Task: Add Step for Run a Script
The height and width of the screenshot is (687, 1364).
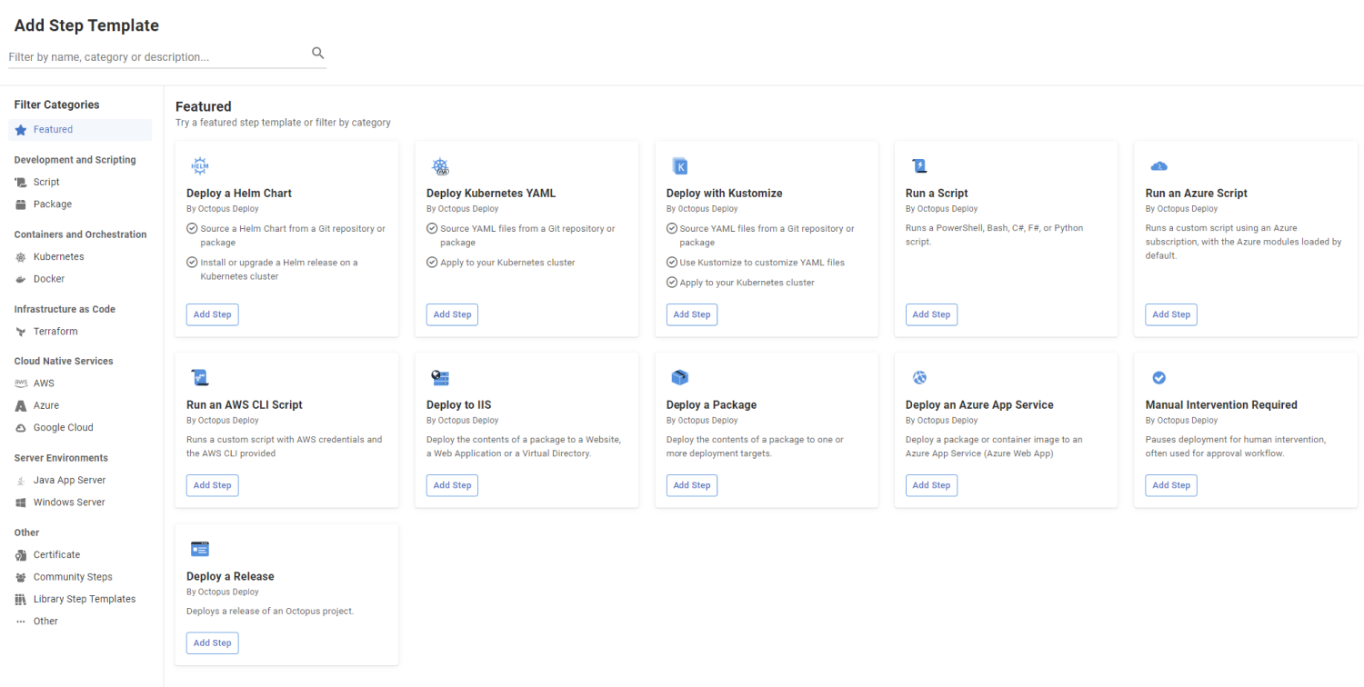Action: [x=931, y=314]
